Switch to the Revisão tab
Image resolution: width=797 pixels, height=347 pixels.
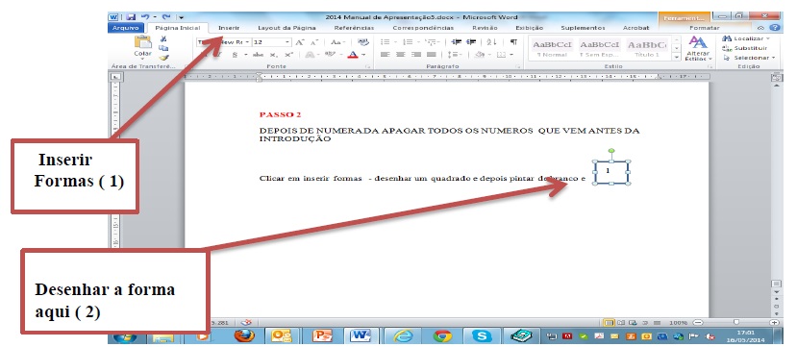click(x=485, y=28)
